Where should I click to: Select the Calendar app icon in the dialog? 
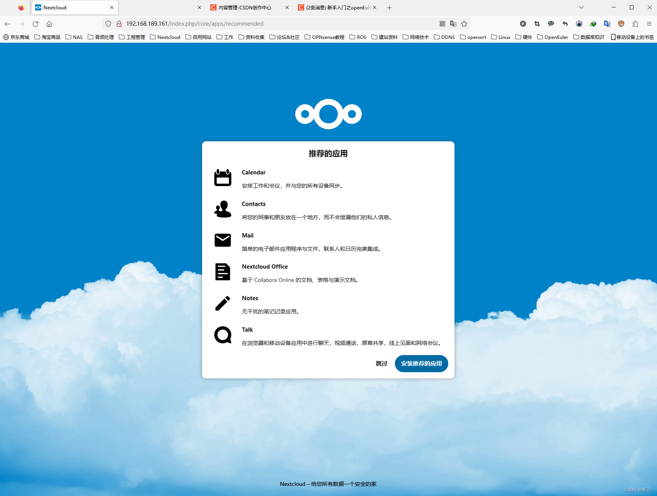[x=222, y=178]
